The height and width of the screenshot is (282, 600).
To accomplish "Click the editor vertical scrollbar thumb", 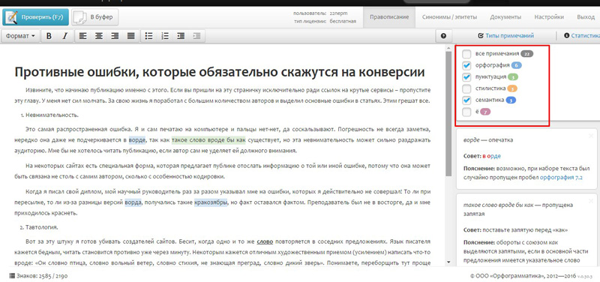I will point(448,114).
